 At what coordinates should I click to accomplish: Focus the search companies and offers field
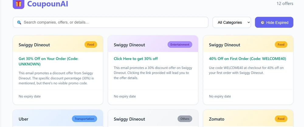coord(111,22)
